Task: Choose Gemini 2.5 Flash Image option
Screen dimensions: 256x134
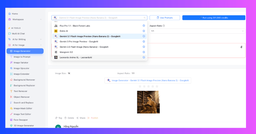Action: click(99, 47)
